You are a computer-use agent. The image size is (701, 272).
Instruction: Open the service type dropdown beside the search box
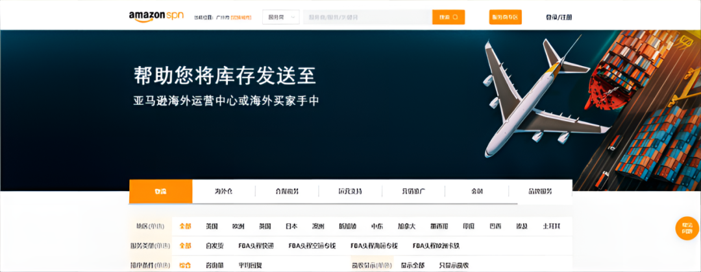[x=280, y=17]
